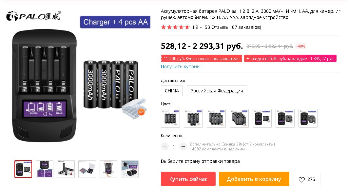This screenshot has height=192, width=347.
Task: Click the Купить сейчас button
Action: tap(188, 179)
